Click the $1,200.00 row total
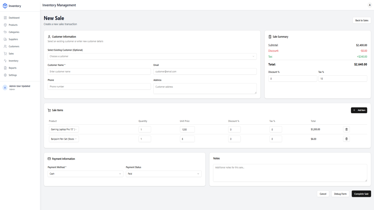 coord(316,129)
